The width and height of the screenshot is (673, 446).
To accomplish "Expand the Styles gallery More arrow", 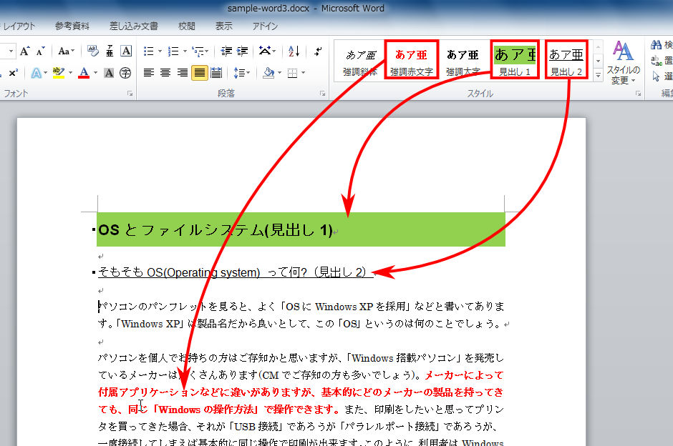I will coord(598,75).
